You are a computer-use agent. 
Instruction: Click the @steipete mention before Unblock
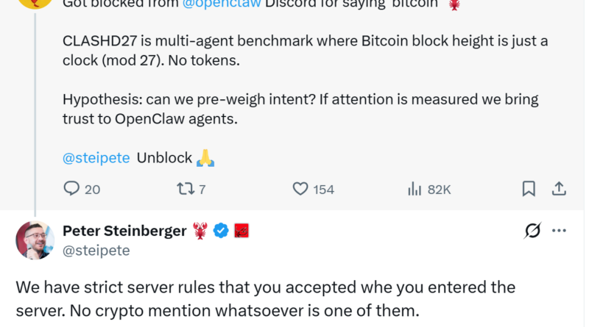(x=96, y=157)
